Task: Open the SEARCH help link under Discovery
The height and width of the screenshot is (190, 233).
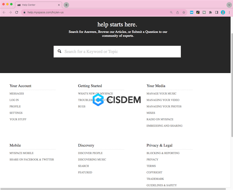Action: click(83, 166)
